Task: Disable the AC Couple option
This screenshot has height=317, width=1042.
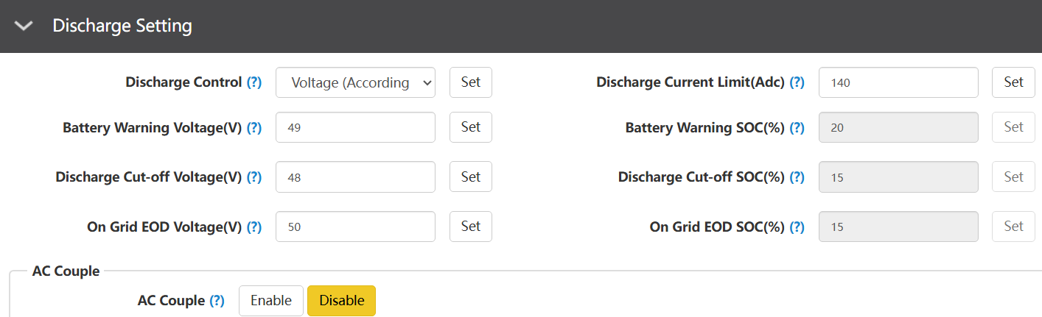Action: coord(341,301)
